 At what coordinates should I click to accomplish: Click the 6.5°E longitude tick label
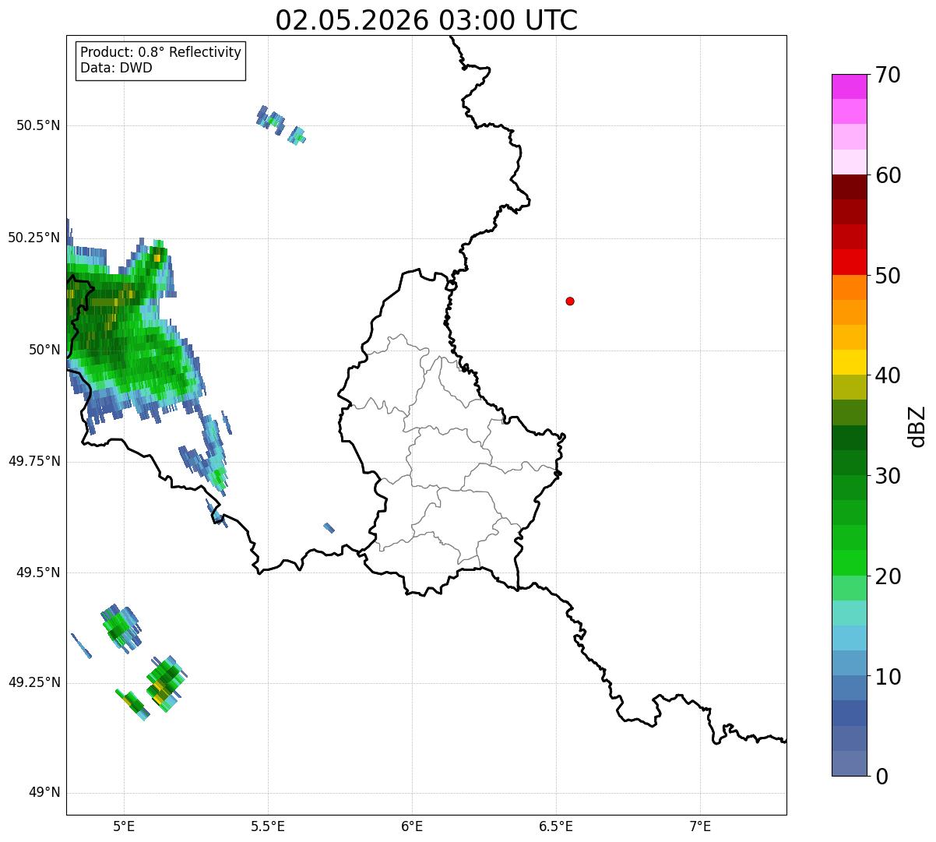pyautogui.click(x=556, y=826)
